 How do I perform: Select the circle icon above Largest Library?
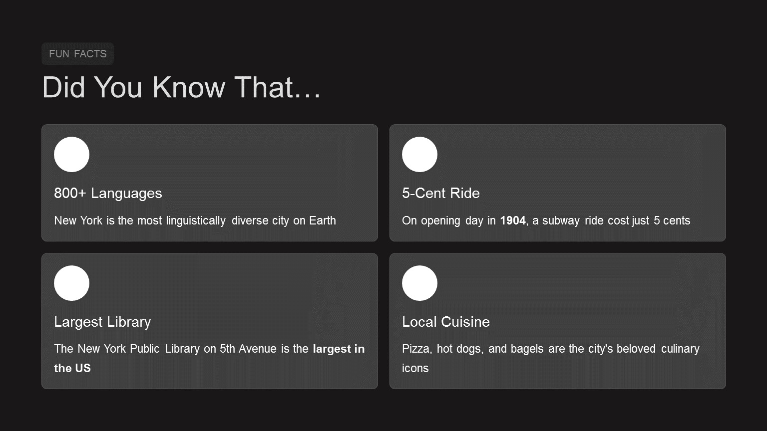71,283
